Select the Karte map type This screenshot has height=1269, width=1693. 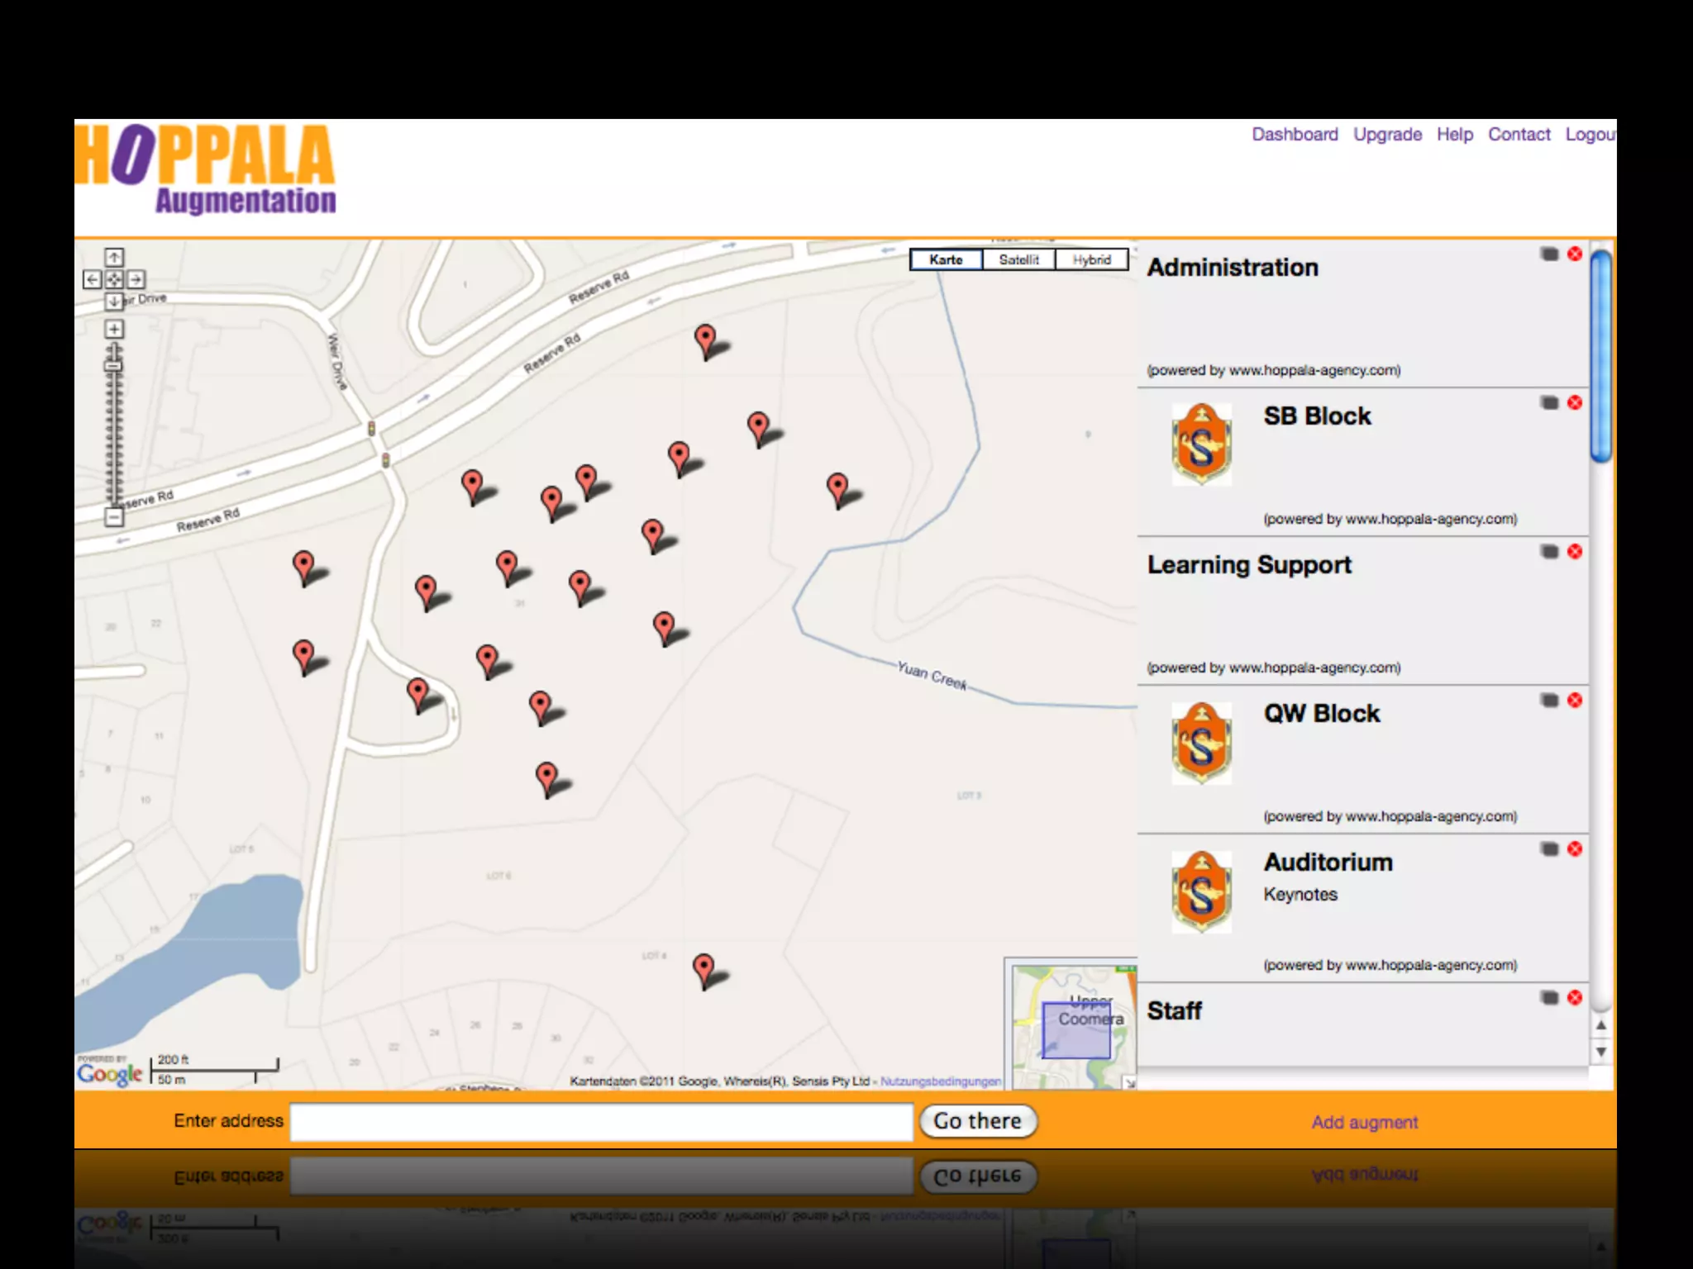(946, 259)
